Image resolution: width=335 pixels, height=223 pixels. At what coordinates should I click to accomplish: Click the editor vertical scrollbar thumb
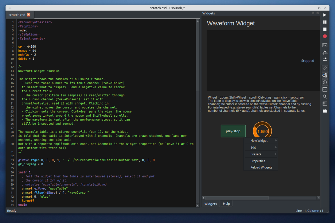pos(198,57)
